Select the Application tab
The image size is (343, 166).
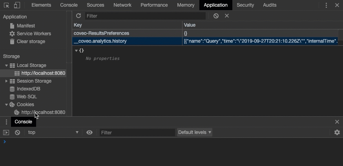point(215,5)
